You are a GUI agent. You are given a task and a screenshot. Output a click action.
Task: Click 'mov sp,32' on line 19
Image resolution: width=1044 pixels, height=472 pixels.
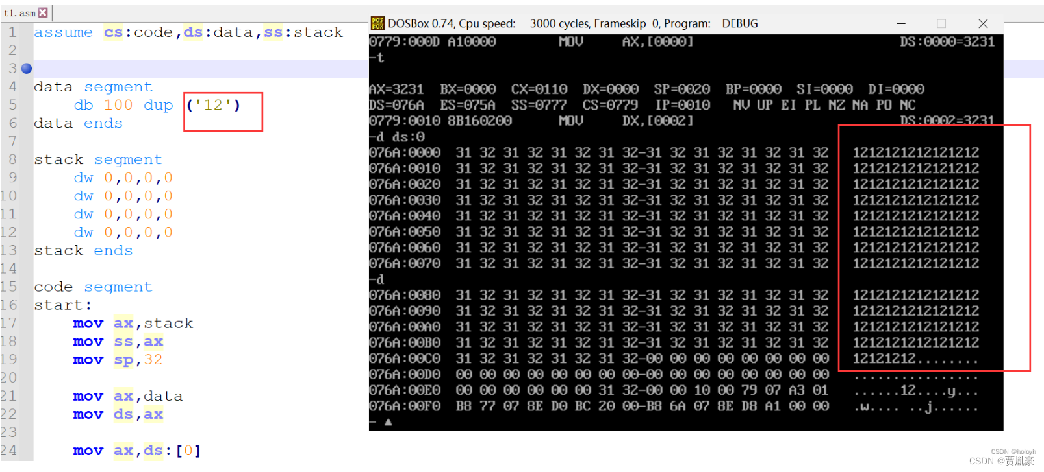coord(118,359)
